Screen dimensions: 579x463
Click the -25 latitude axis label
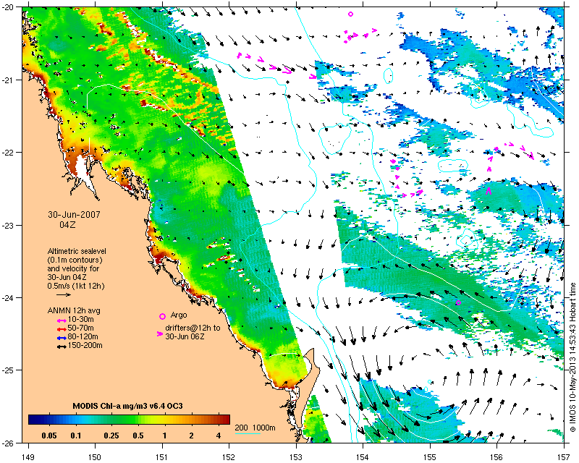pos(7,370)
